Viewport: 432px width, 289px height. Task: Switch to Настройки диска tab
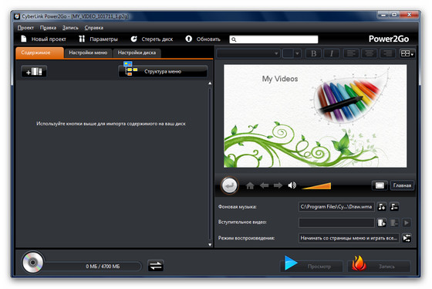[x=137, y=53]
